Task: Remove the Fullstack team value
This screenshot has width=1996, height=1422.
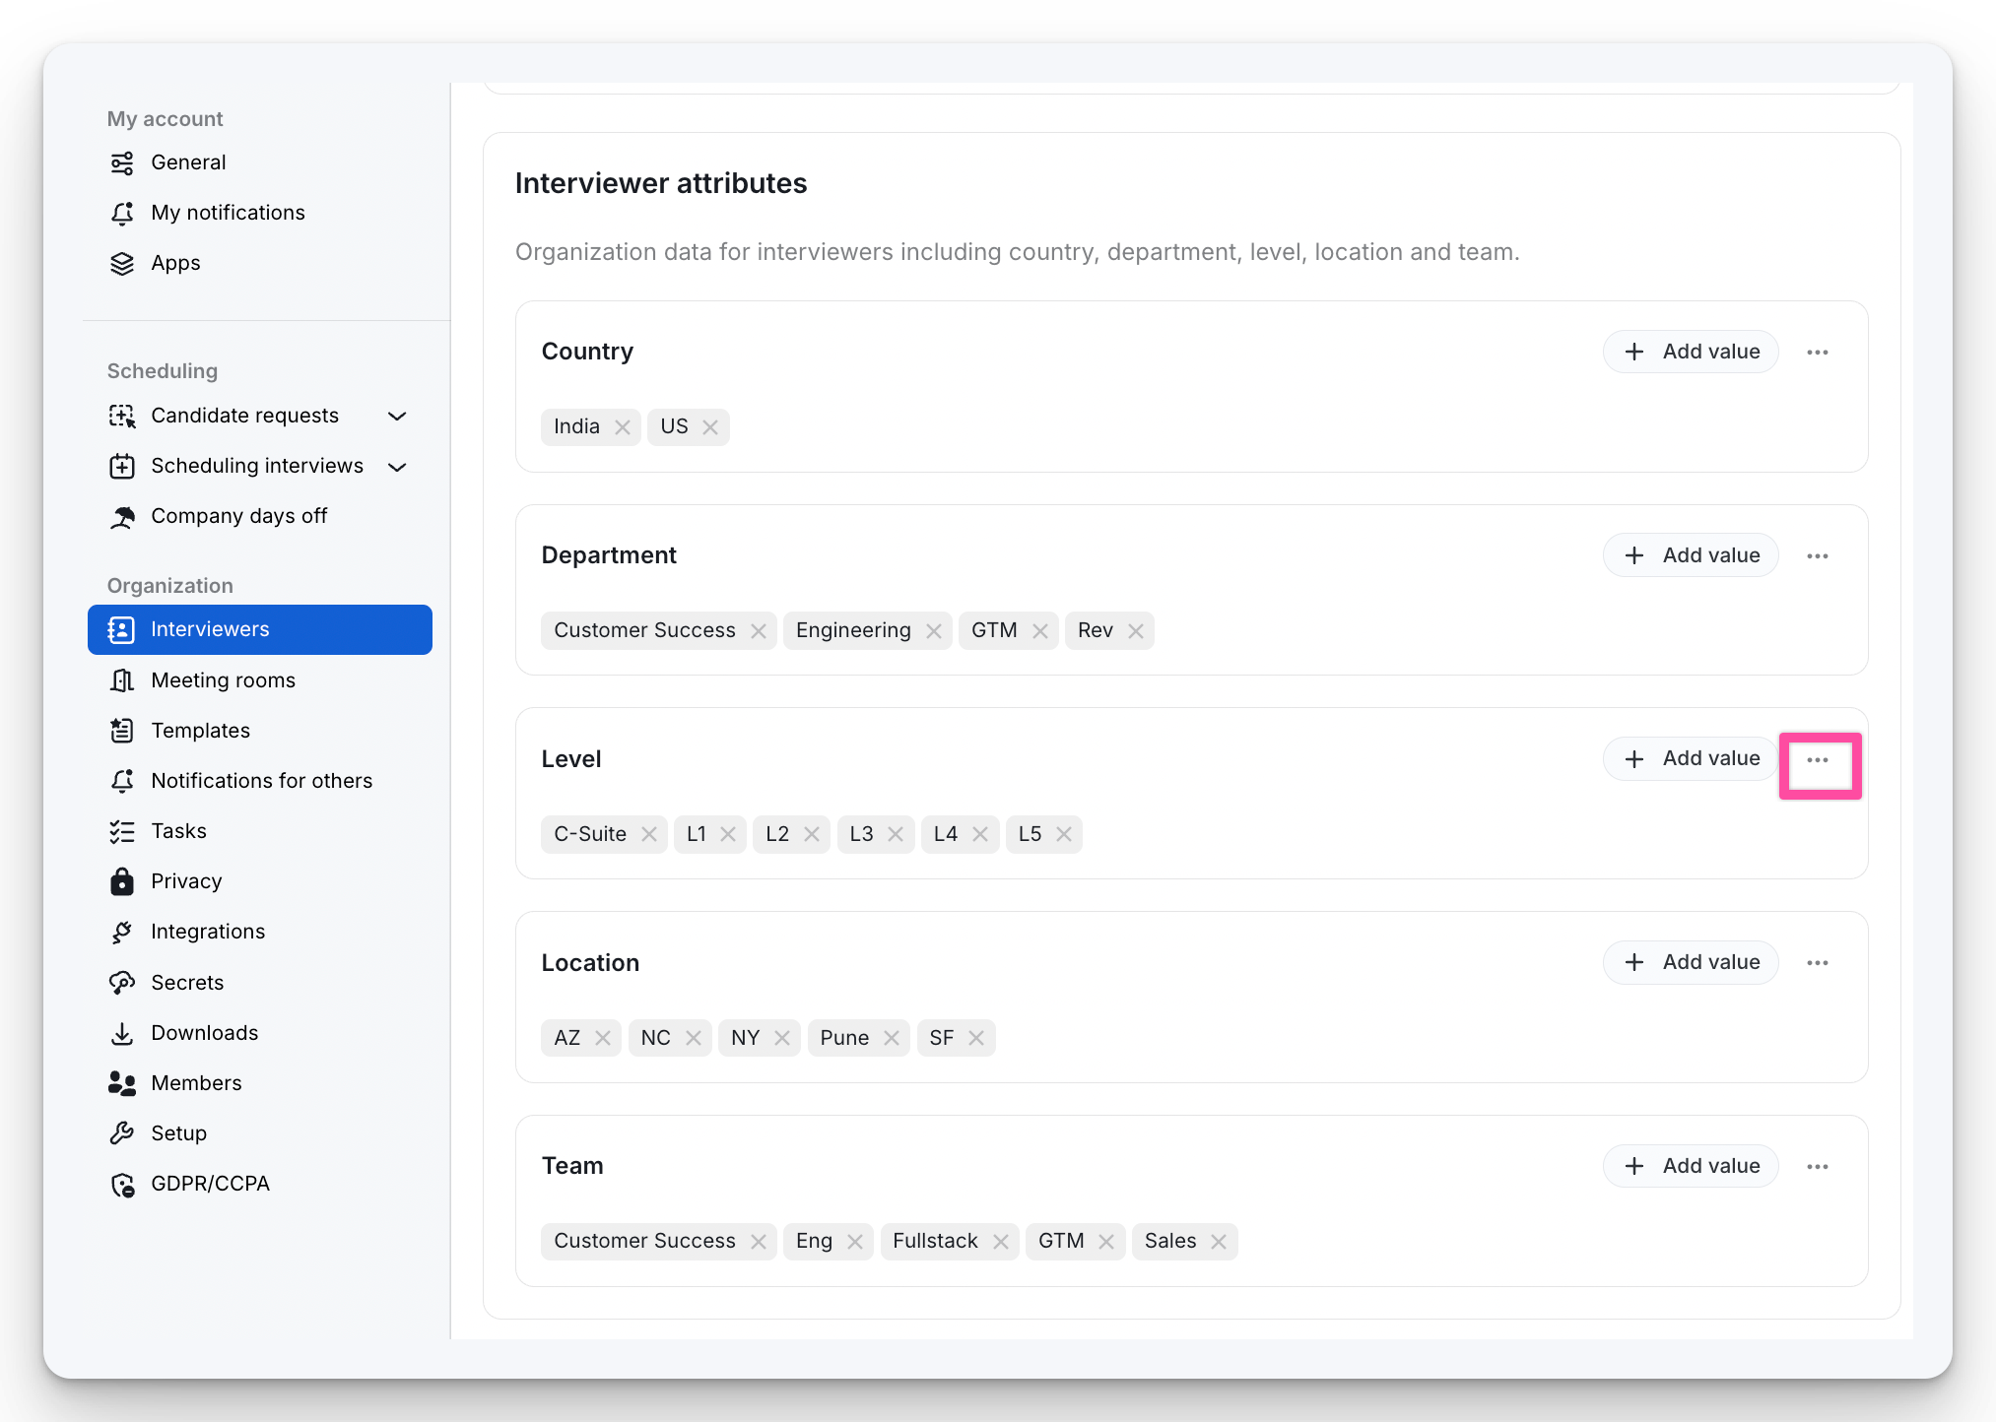Action: point(1001,1242)
